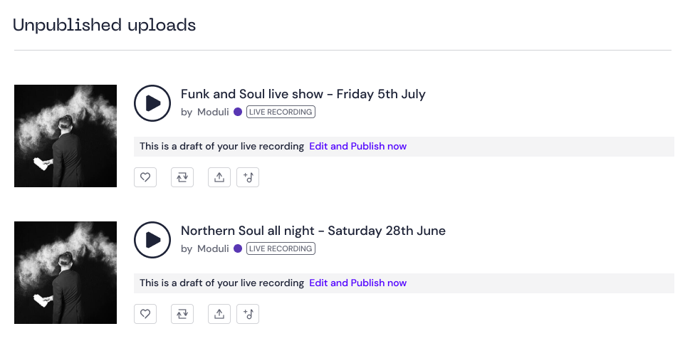Viewport: 690px width, 341px height.
Task: Open the Funk and Soul live show title
Action: pyautogui.click(x=303, y=94)
